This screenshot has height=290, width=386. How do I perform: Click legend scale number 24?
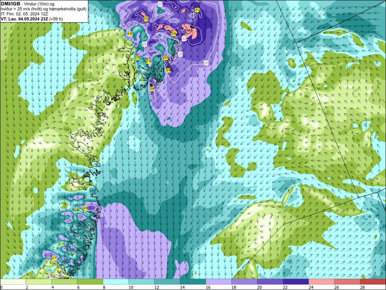click(x=311, y=287)
